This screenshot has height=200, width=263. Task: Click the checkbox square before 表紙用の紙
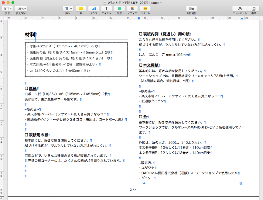tap(26, 135)
